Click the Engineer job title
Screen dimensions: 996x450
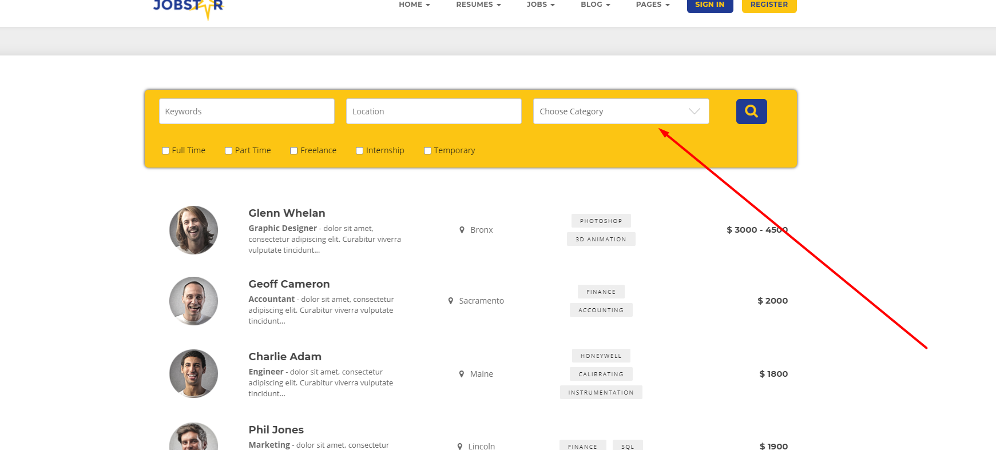266,372
